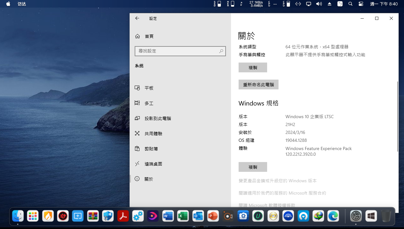This screenshot has width=404, height=229.
Task: Open blue screenshot camera dock icon
Action: [x=243, y=216]
